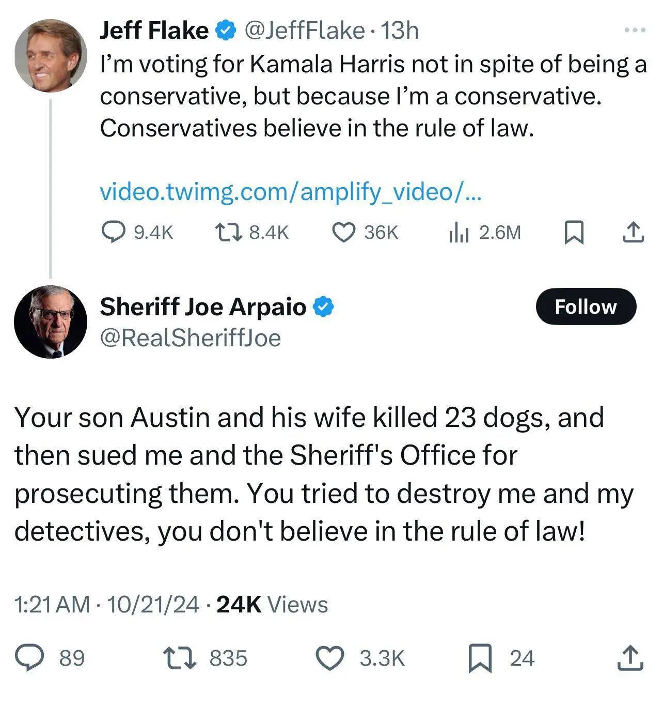Bookmark Jeff Flake's tweet
The height and width of the screenshot is (706, 663).
pos(573,232)
